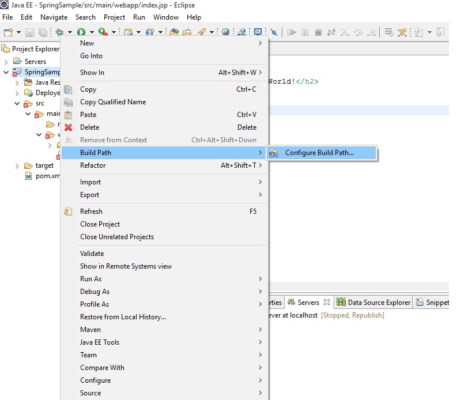Click the New Servlet toolbar icon
This screenshot has height=400, width=472.
[x=150, y=32]
